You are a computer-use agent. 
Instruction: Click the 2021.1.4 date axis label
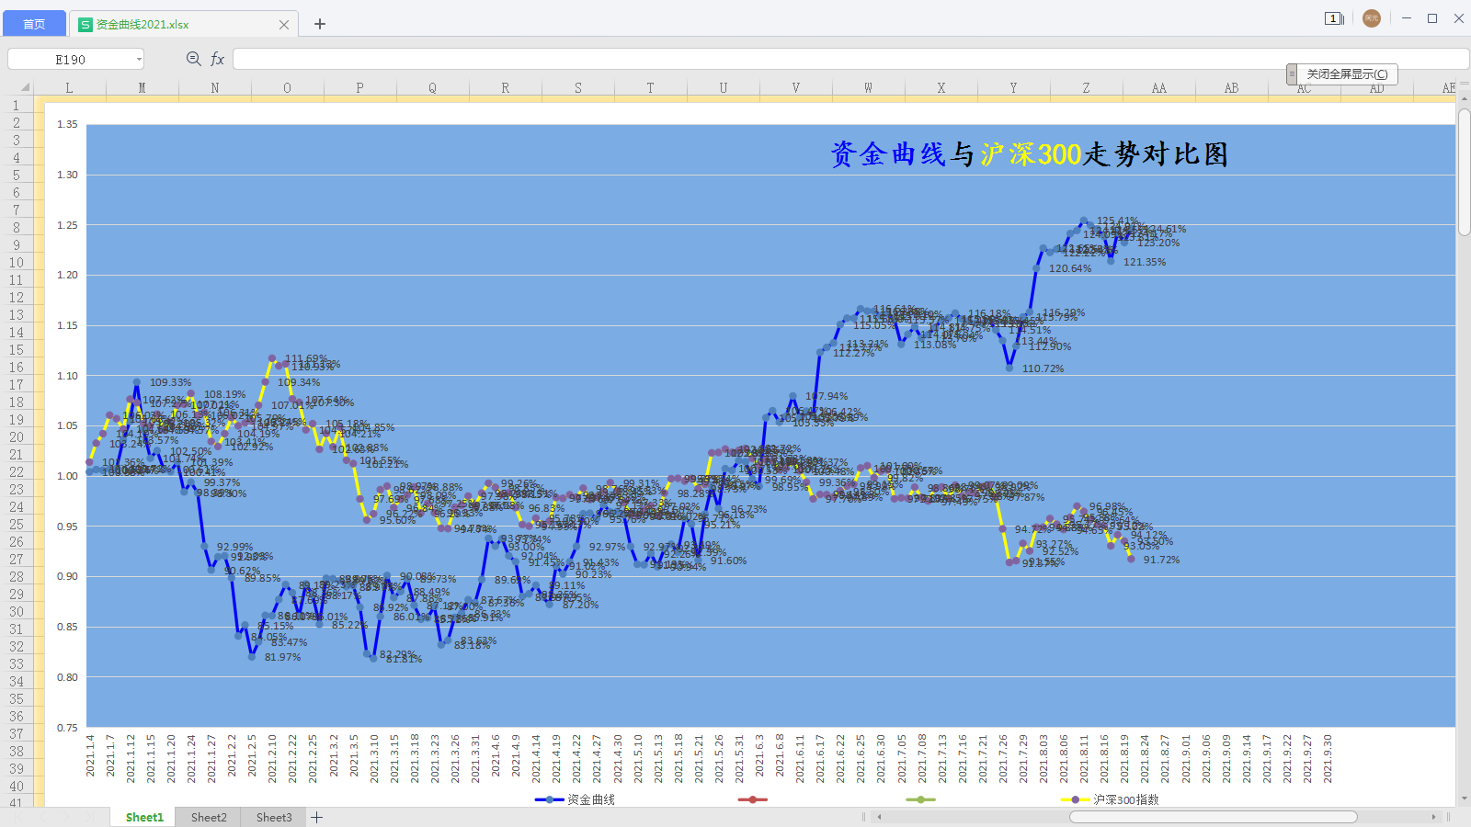click(90, 755)
